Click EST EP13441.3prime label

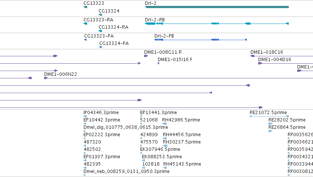pos(158,113)
